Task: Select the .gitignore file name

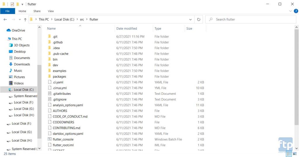Action: pos(60,99)
